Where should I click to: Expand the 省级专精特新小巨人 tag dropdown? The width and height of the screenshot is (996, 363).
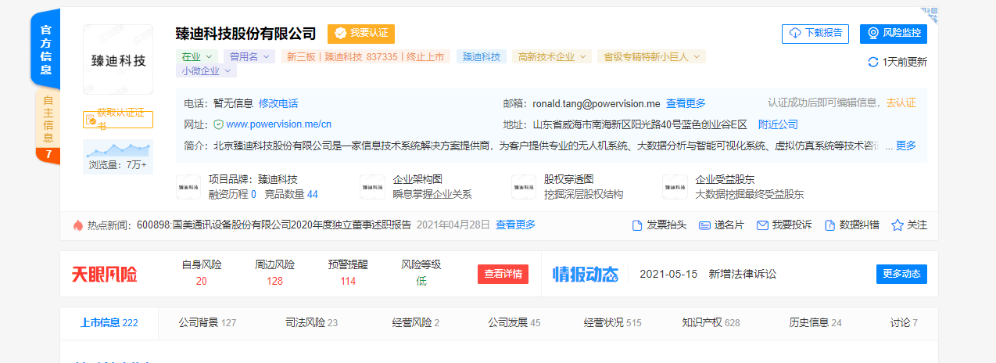651,56
